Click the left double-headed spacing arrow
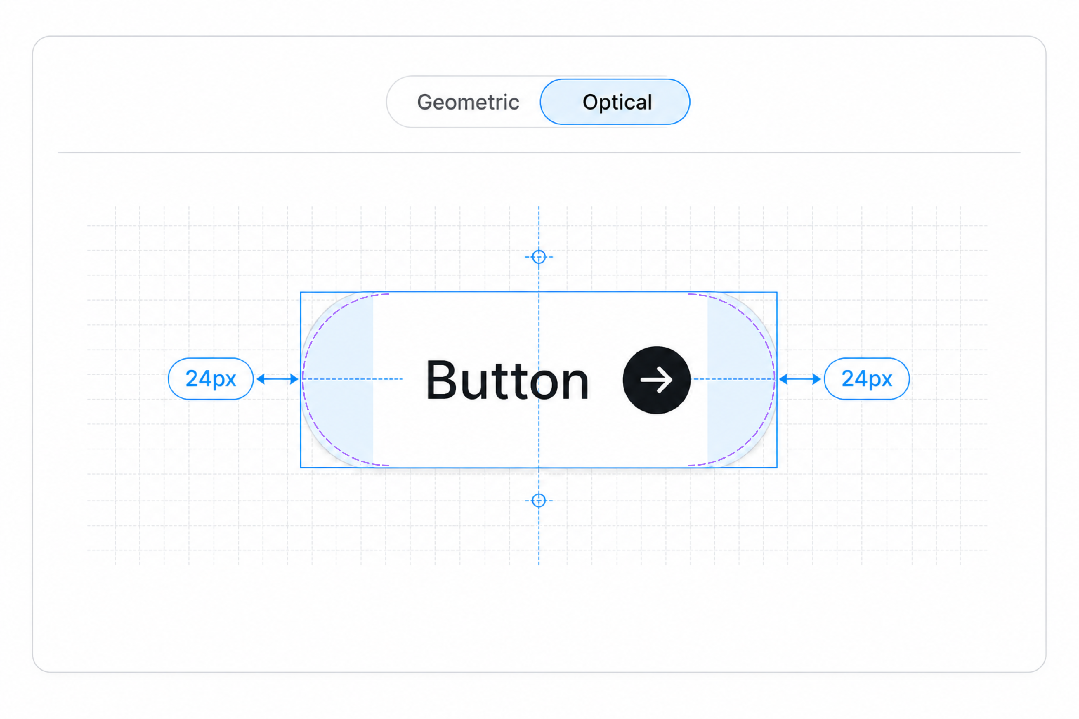The image size is (1079, 719). (x=277, y=379)
